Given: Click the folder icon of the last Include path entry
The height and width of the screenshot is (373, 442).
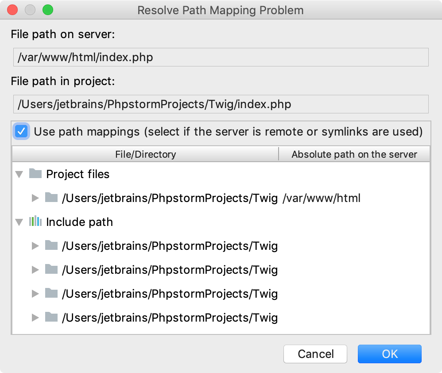Looking at the screenshot, I should 51,318.
